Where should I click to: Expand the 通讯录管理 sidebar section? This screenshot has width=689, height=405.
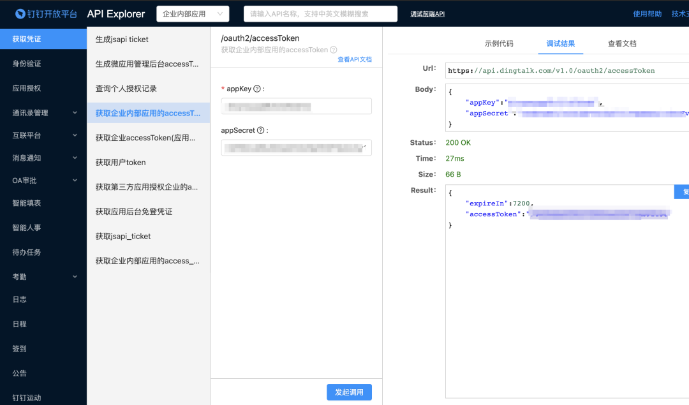(75, 113)
